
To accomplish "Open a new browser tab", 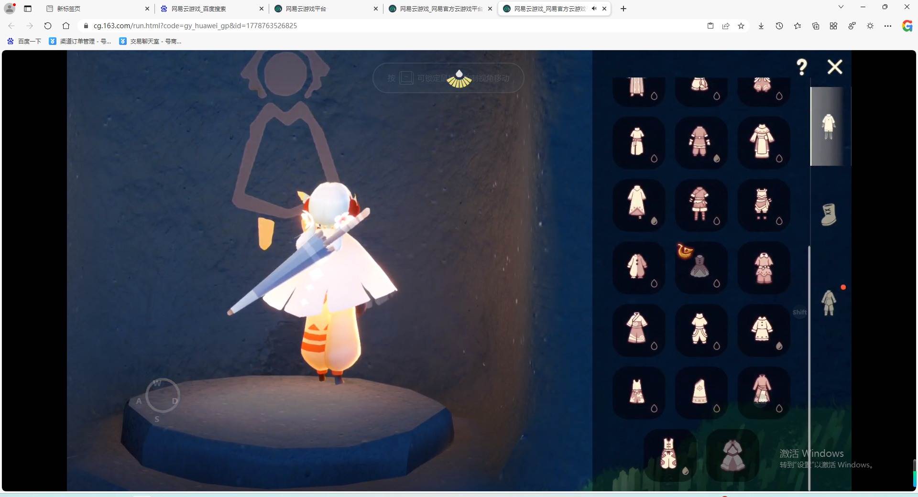I will (623, 9).
